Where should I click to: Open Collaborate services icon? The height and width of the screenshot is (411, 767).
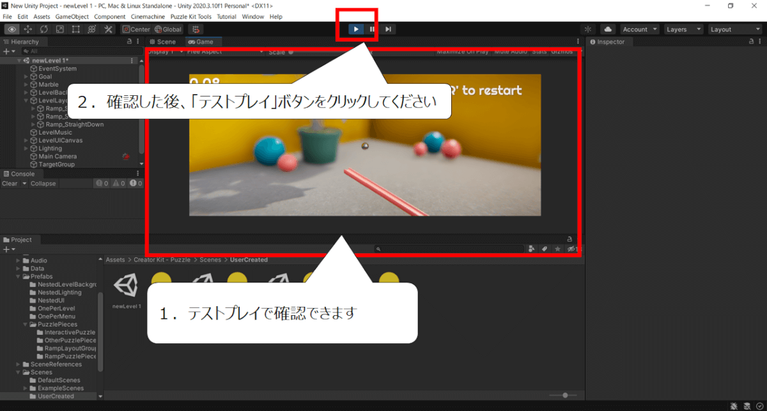pyautogui.click(x=589, y=29)
